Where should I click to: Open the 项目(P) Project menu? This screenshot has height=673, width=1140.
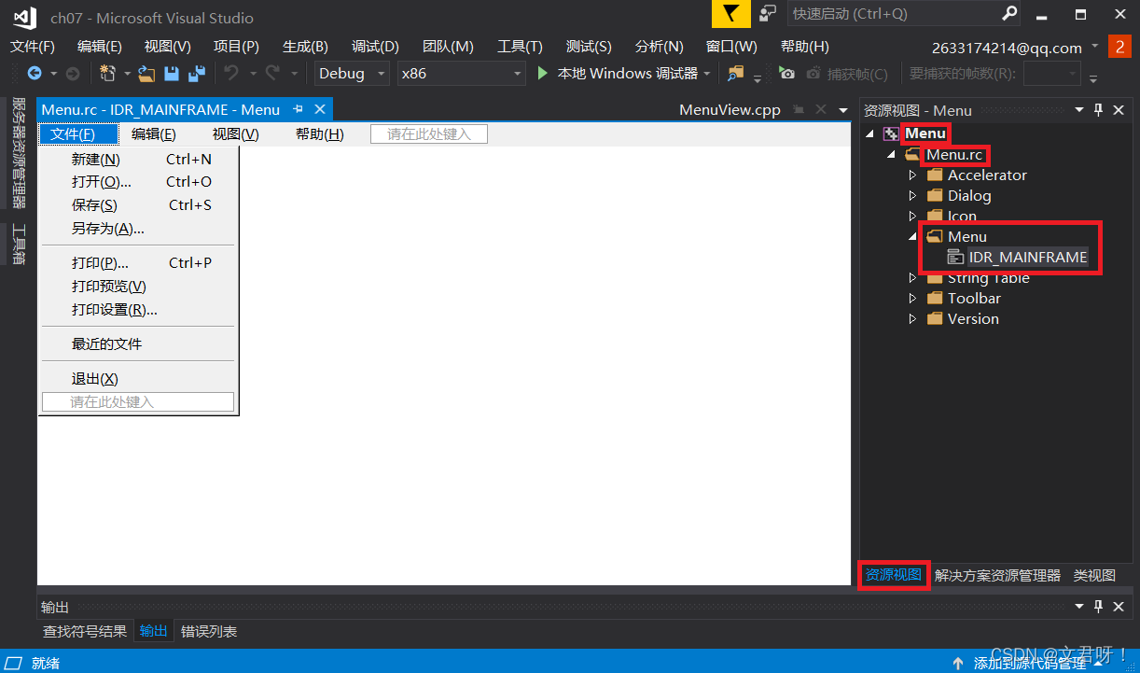[236, 47]
